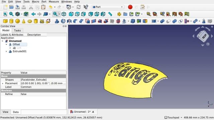Select the Offset object in the tree

tap(16, 44)
